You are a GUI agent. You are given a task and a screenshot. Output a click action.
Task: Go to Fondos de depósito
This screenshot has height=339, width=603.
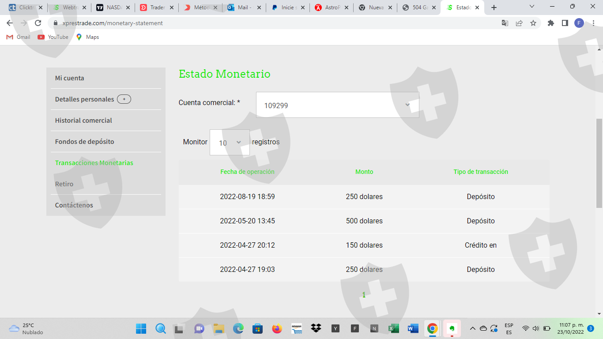(x=84, y=142)
